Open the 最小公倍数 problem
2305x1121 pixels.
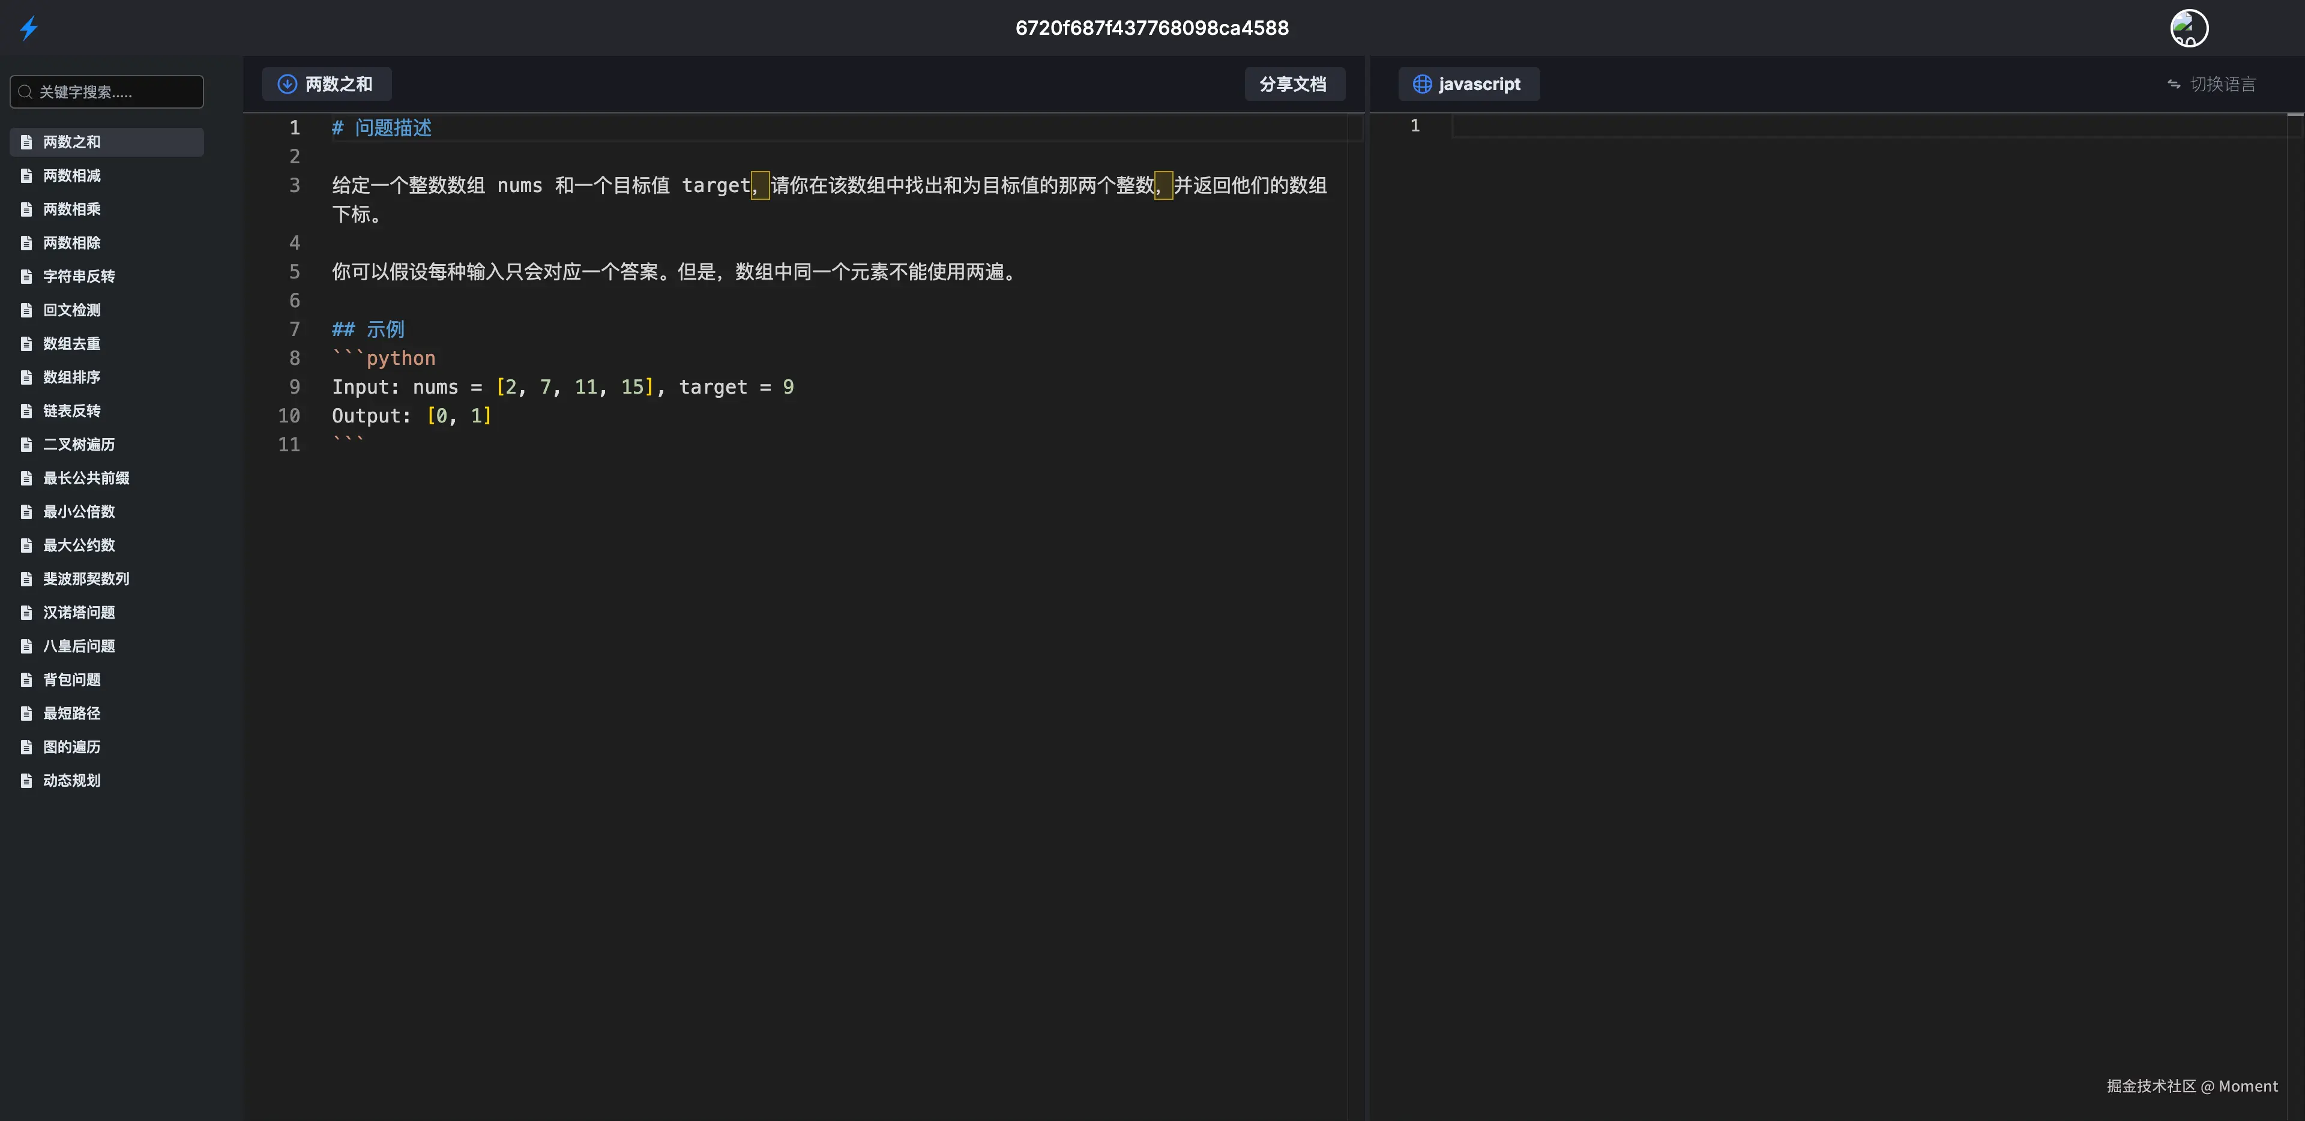106,512
